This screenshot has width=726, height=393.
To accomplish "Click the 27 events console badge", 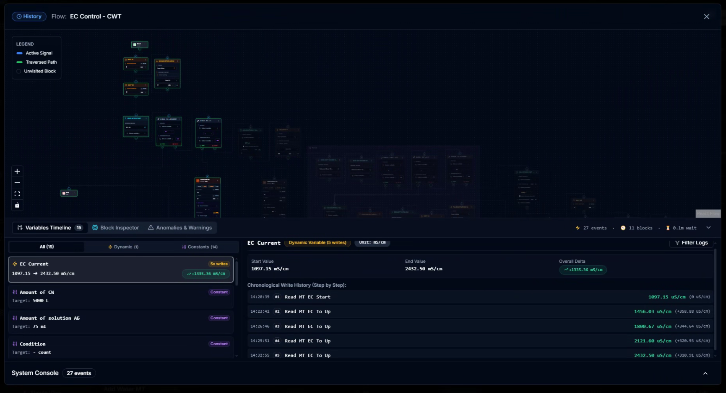I will [x=79, y=373].
